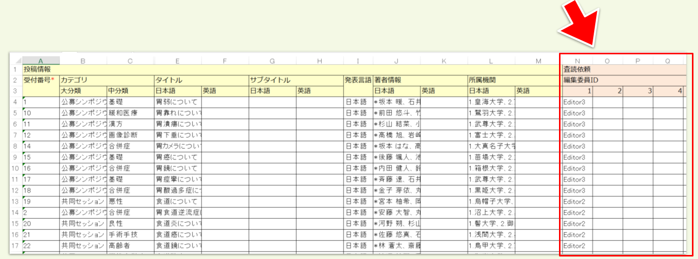Select column A header
698x259 pixels.
pos(41,61)
